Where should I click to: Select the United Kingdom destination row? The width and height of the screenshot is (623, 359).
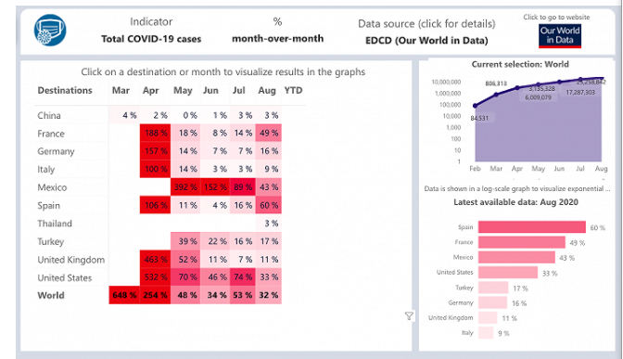point(159,260)
